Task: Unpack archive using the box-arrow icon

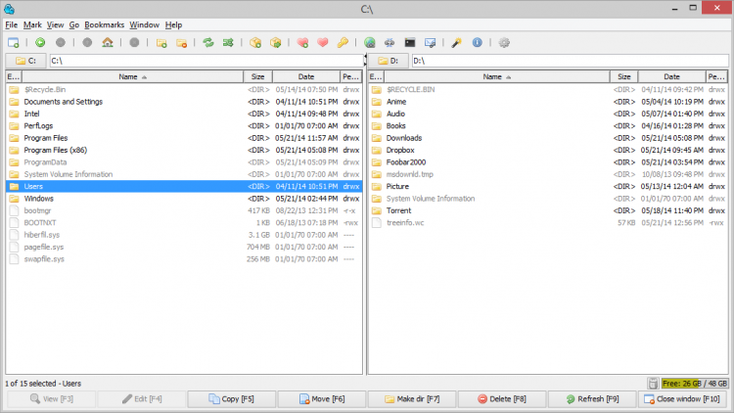Action: coord(276,43)
